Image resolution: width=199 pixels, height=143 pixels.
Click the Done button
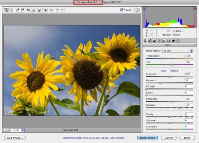[x=187, y=138]
